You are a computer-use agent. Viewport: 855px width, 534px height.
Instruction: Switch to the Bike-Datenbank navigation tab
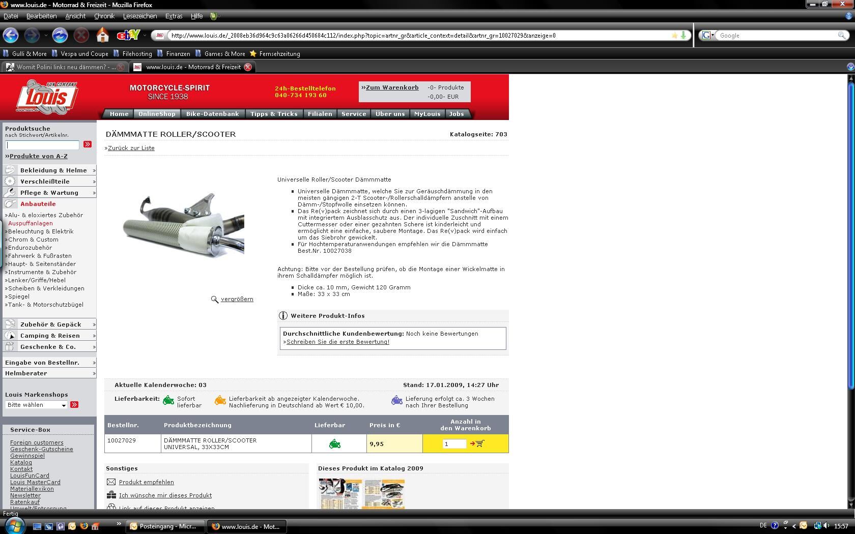pos(212,114)
